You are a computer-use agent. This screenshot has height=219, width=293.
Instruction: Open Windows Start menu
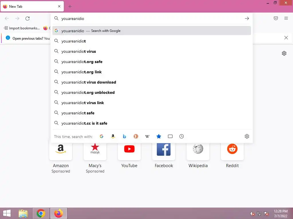pos(7,213)
